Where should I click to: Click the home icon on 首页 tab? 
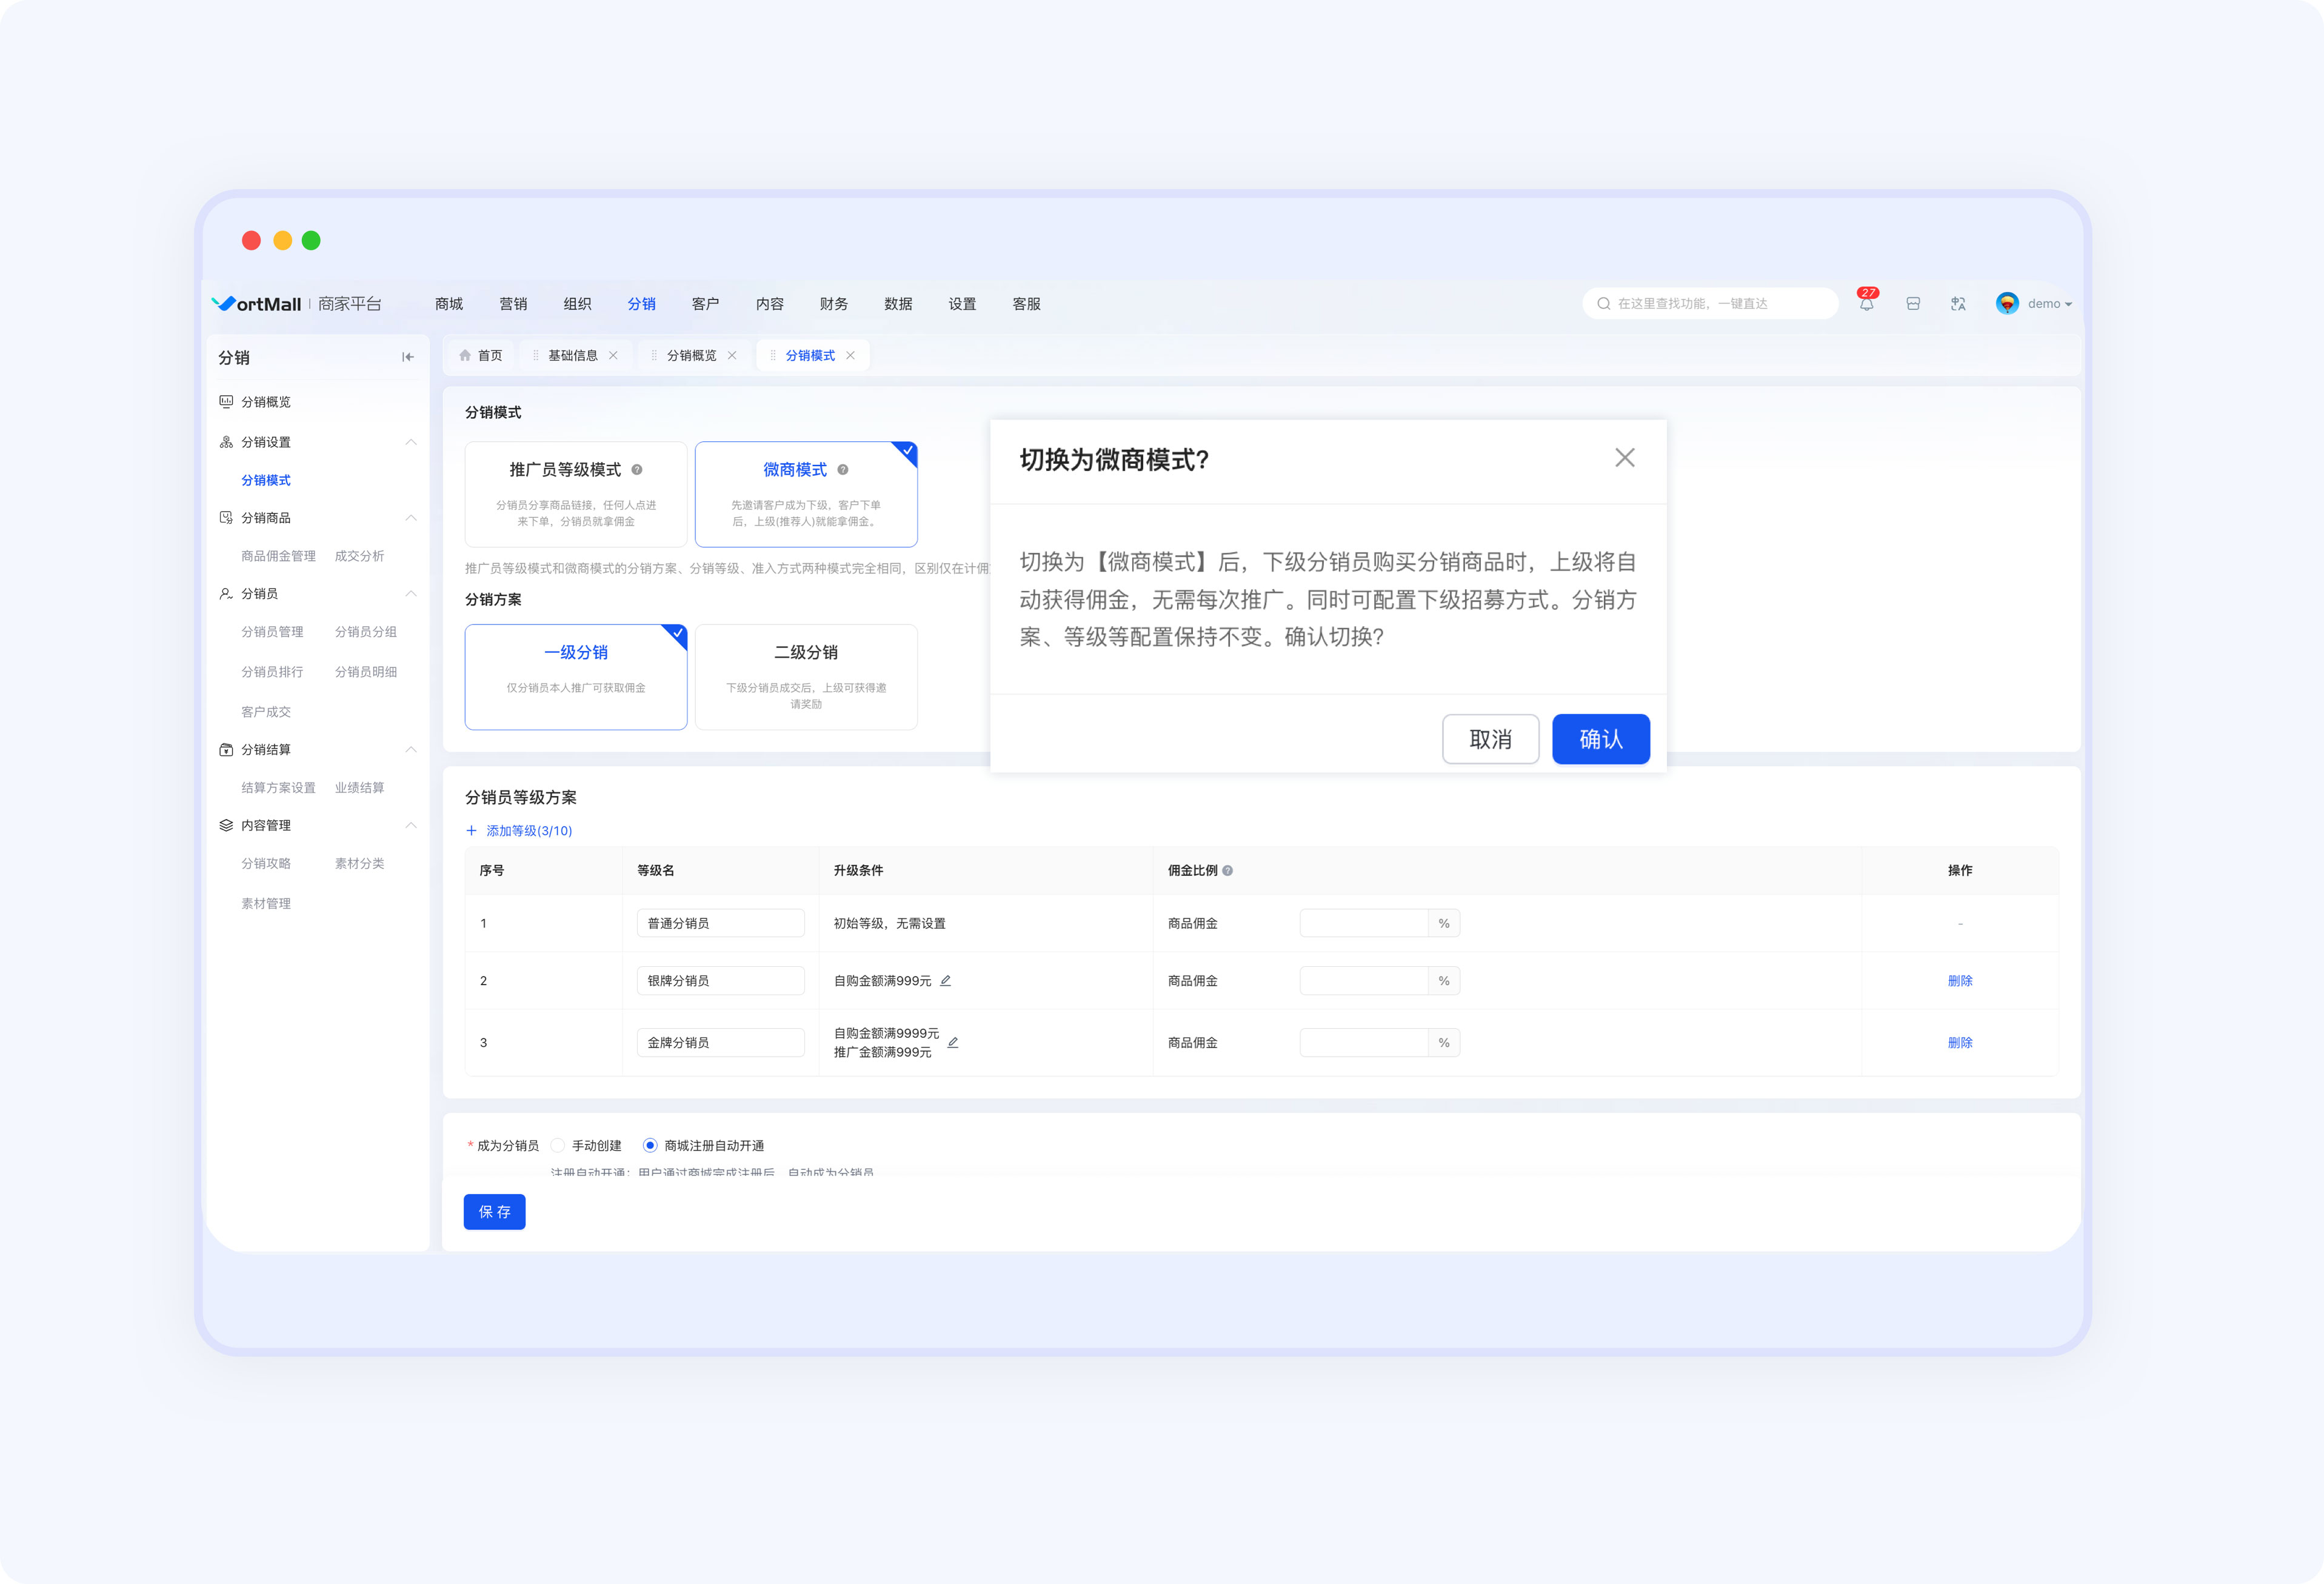pos(465,356)
